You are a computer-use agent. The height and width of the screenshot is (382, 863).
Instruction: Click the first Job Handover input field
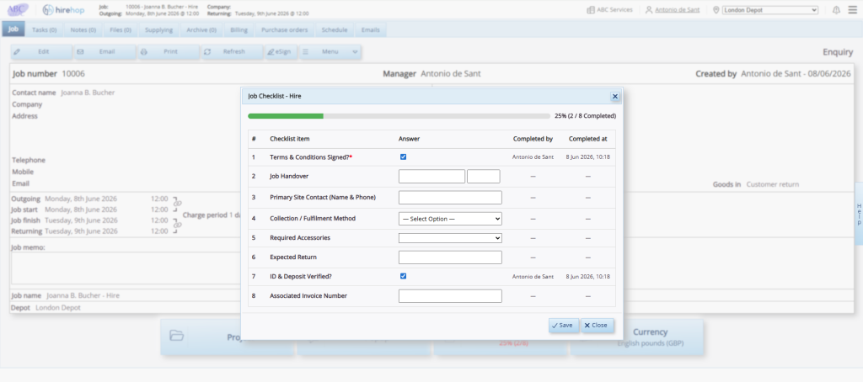point(431,176)
